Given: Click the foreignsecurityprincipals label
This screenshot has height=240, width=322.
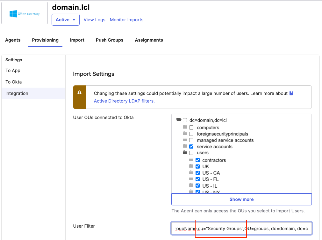Looking at the screenshot, I should tap(222, 134).
